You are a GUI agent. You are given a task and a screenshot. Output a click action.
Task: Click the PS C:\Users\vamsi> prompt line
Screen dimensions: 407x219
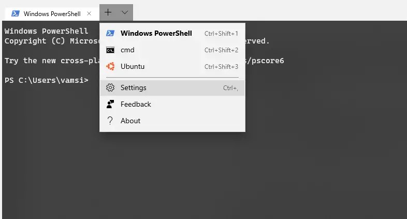[x=47, y=80]
